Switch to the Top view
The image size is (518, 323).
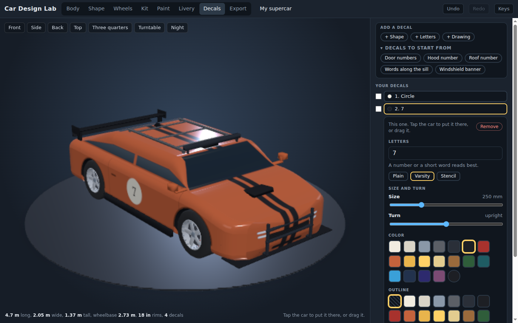point(78,28)
